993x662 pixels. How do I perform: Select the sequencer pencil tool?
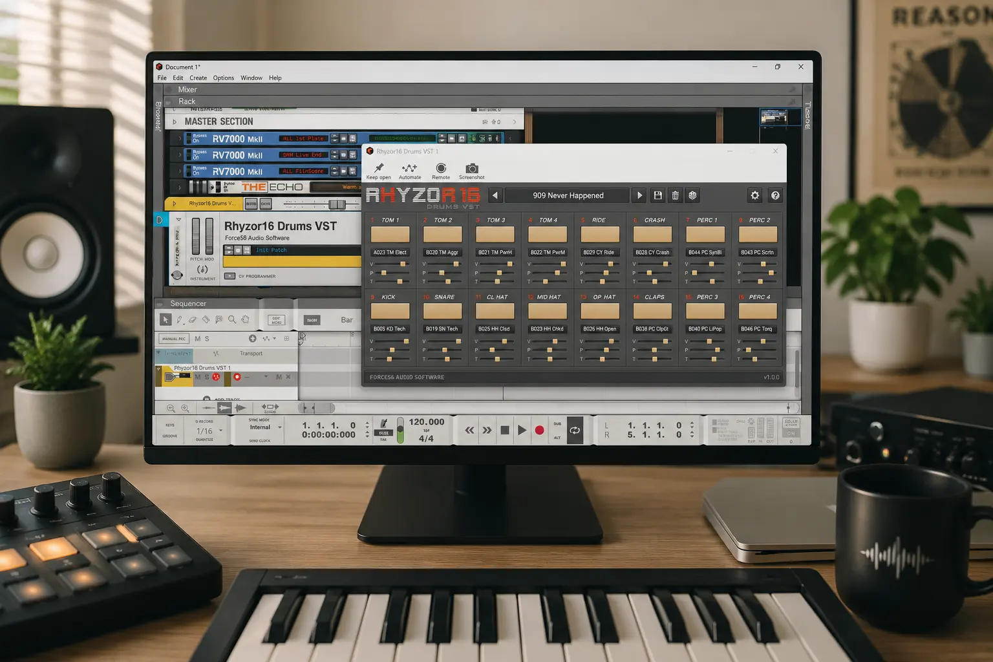(179, 319)
